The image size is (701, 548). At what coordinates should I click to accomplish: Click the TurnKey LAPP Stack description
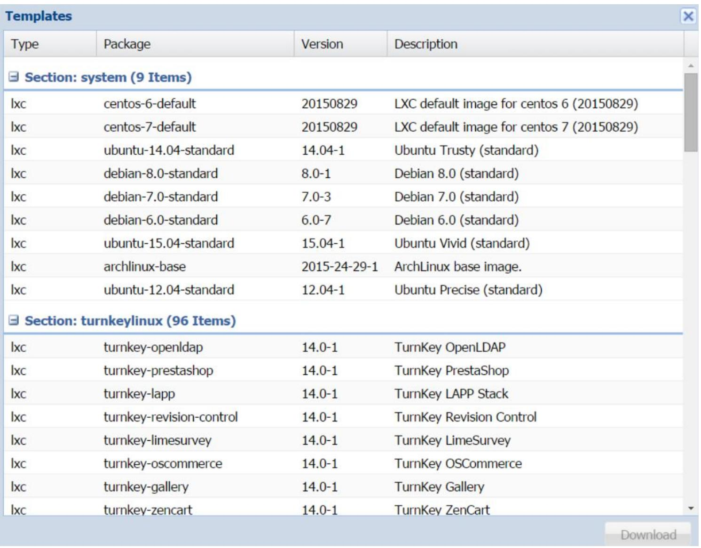click(451, 394)
